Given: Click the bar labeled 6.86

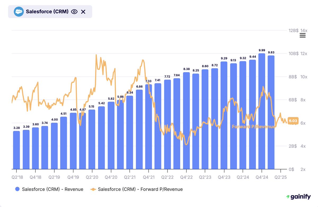Looking at the screenshot, I should tap(139, 130).
